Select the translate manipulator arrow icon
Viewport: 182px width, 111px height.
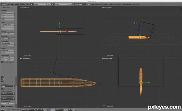(x=50, y=110)
